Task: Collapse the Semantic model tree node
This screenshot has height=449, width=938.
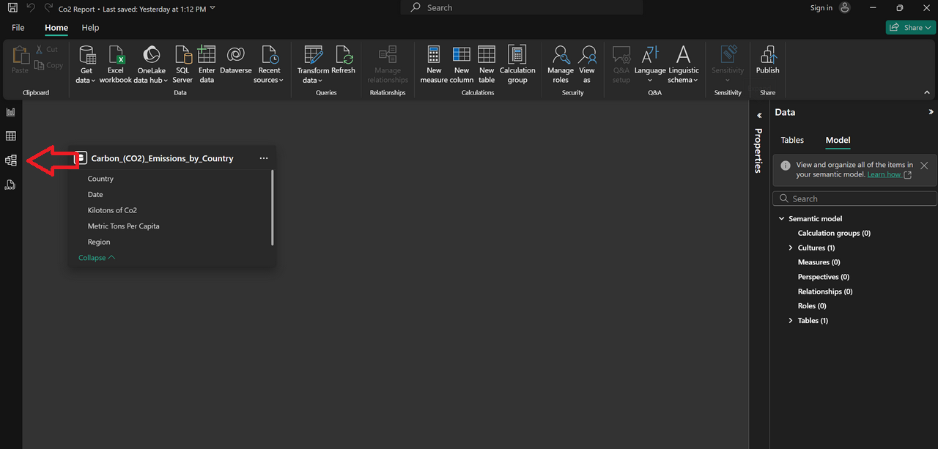Action: point(781,218)
